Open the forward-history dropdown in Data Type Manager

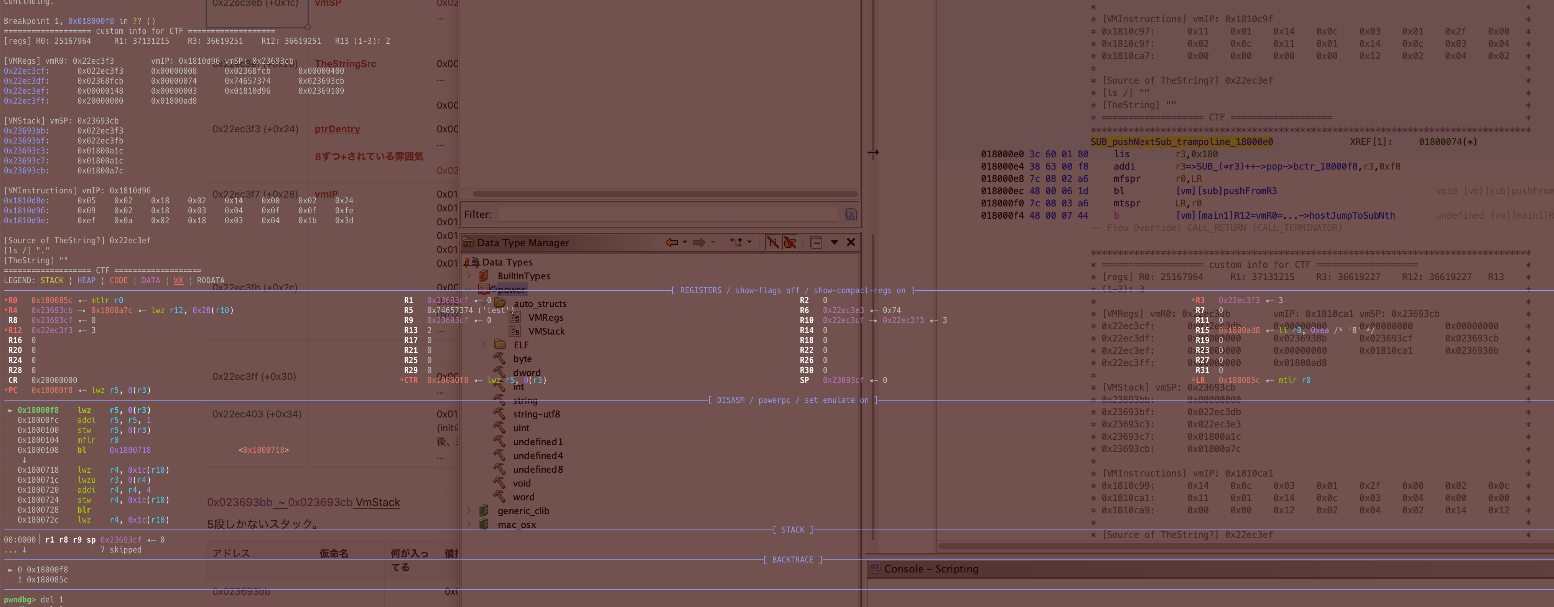pos(713,242)
